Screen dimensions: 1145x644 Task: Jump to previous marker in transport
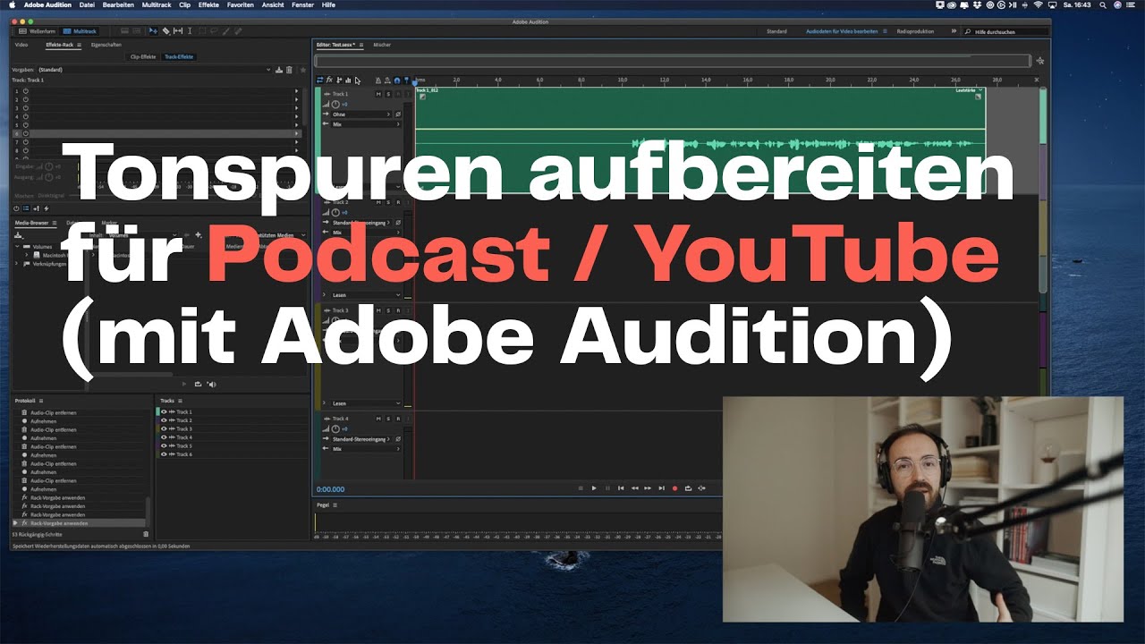621,488
